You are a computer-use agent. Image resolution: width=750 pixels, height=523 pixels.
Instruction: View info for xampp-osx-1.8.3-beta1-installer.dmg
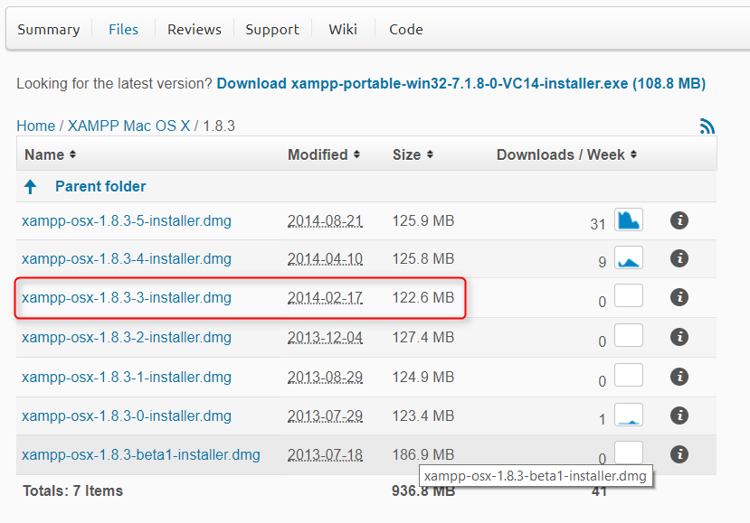pyautogui.click(x=679, y=454)
